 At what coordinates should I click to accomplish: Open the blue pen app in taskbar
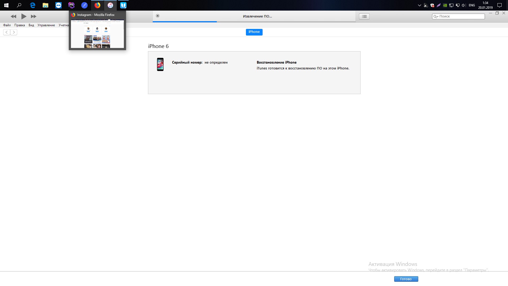click(84, 5)
